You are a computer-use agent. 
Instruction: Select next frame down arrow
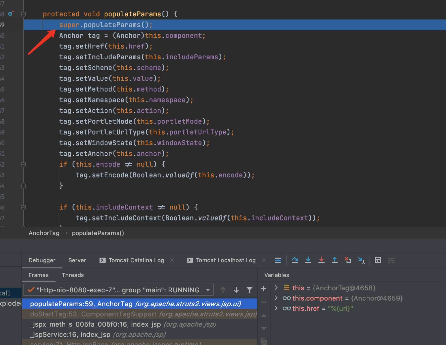click(x=236, y=290)
